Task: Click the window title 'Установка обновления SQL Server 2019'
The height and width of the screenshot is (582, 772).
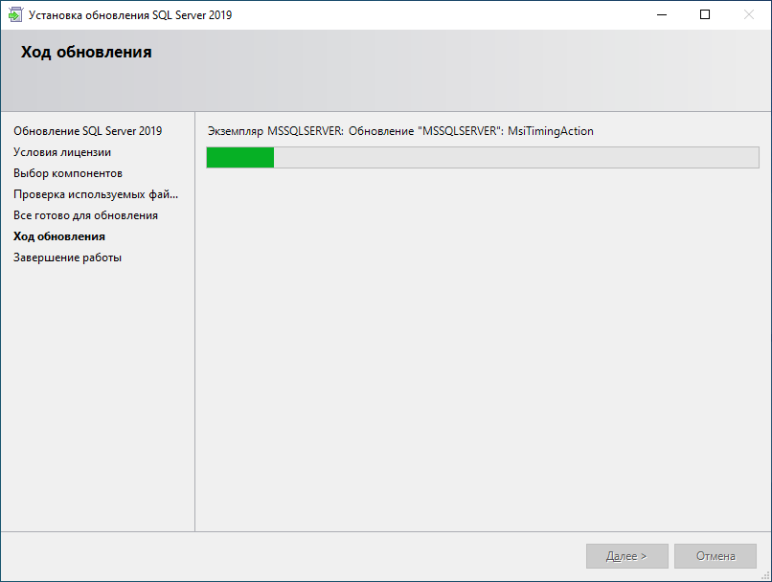Action: click(x=130, y=15)
